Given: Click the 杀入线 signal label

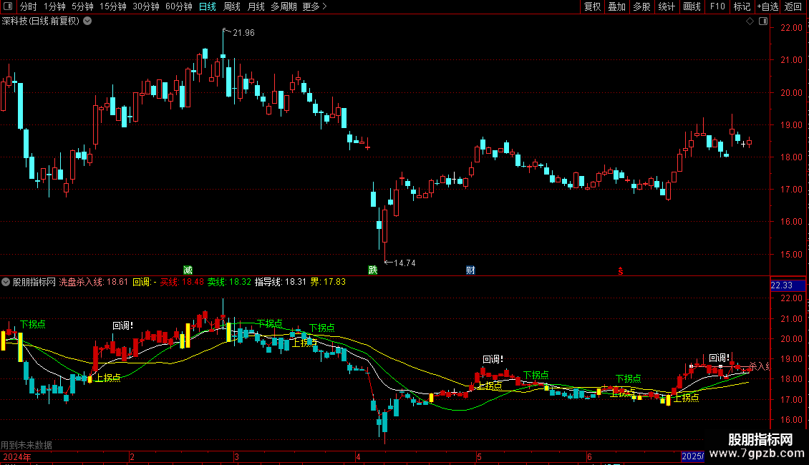Looking at the screenshot, I should tap(759, 366).
